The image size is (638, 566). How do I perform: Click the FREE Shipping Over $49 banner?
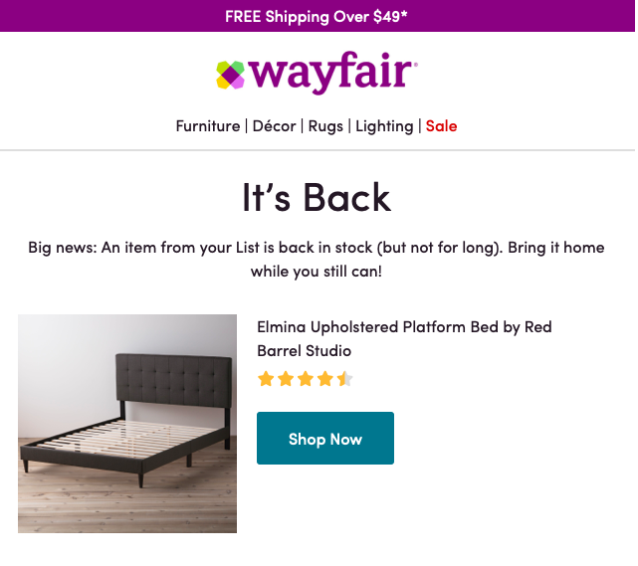[317, 16]
